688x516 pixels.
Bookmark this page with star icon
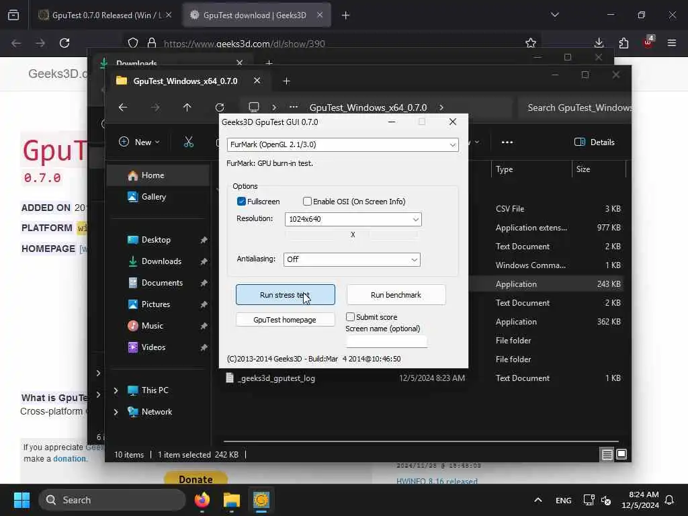(531, 43)
